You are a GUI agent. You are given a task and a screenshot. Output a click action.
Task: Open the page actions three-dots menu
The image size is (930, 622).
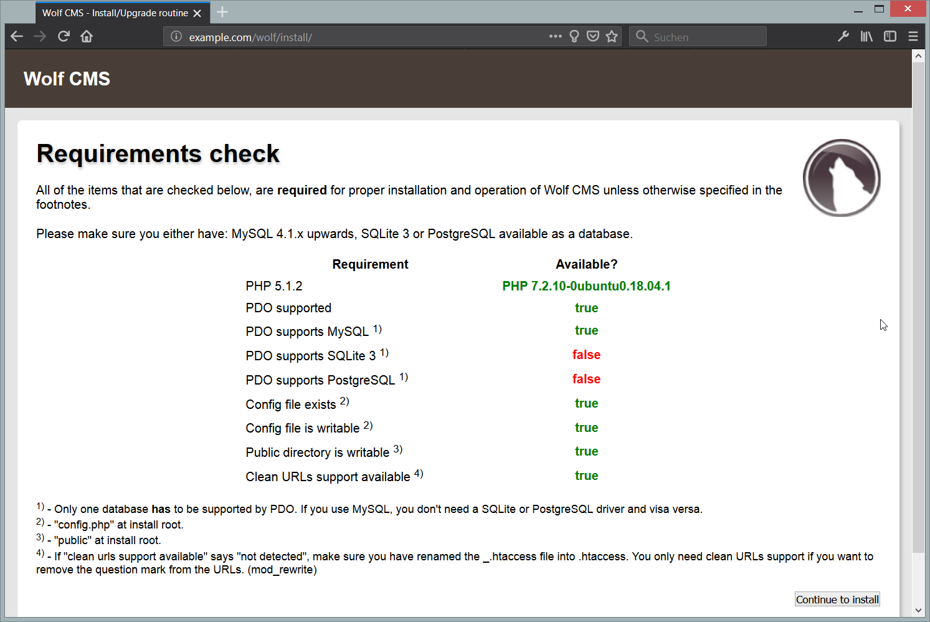[x=556, y=37]
